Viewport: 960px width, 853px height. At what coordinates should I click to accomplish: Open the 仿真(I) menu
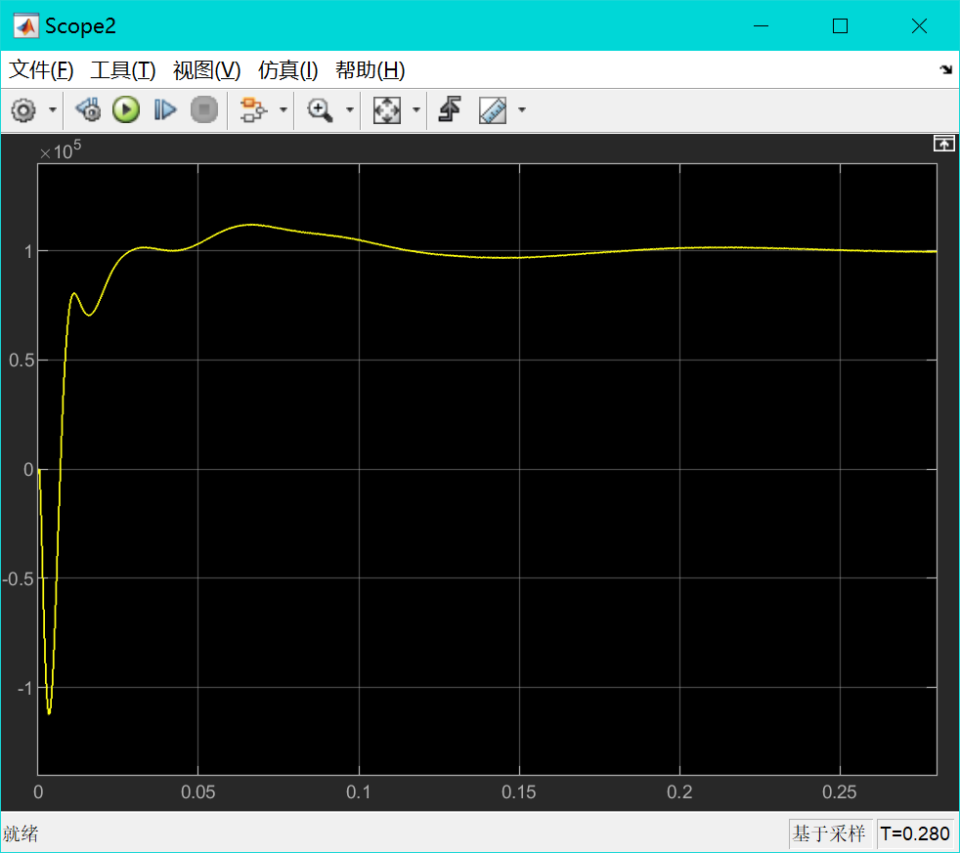pos(288,70)
